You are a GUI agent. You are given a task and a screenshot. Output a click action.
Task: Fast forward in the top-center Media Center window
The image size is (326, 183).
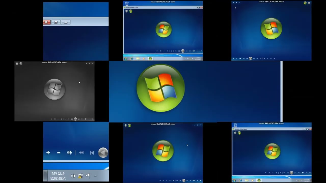click(190, 51)
